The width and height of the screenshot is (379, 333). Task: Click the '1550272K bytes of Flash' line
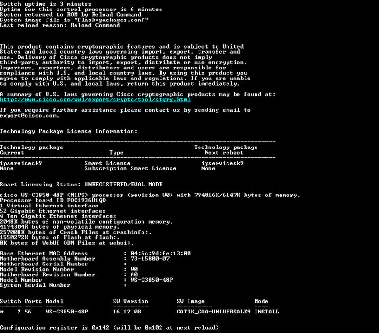60,237
